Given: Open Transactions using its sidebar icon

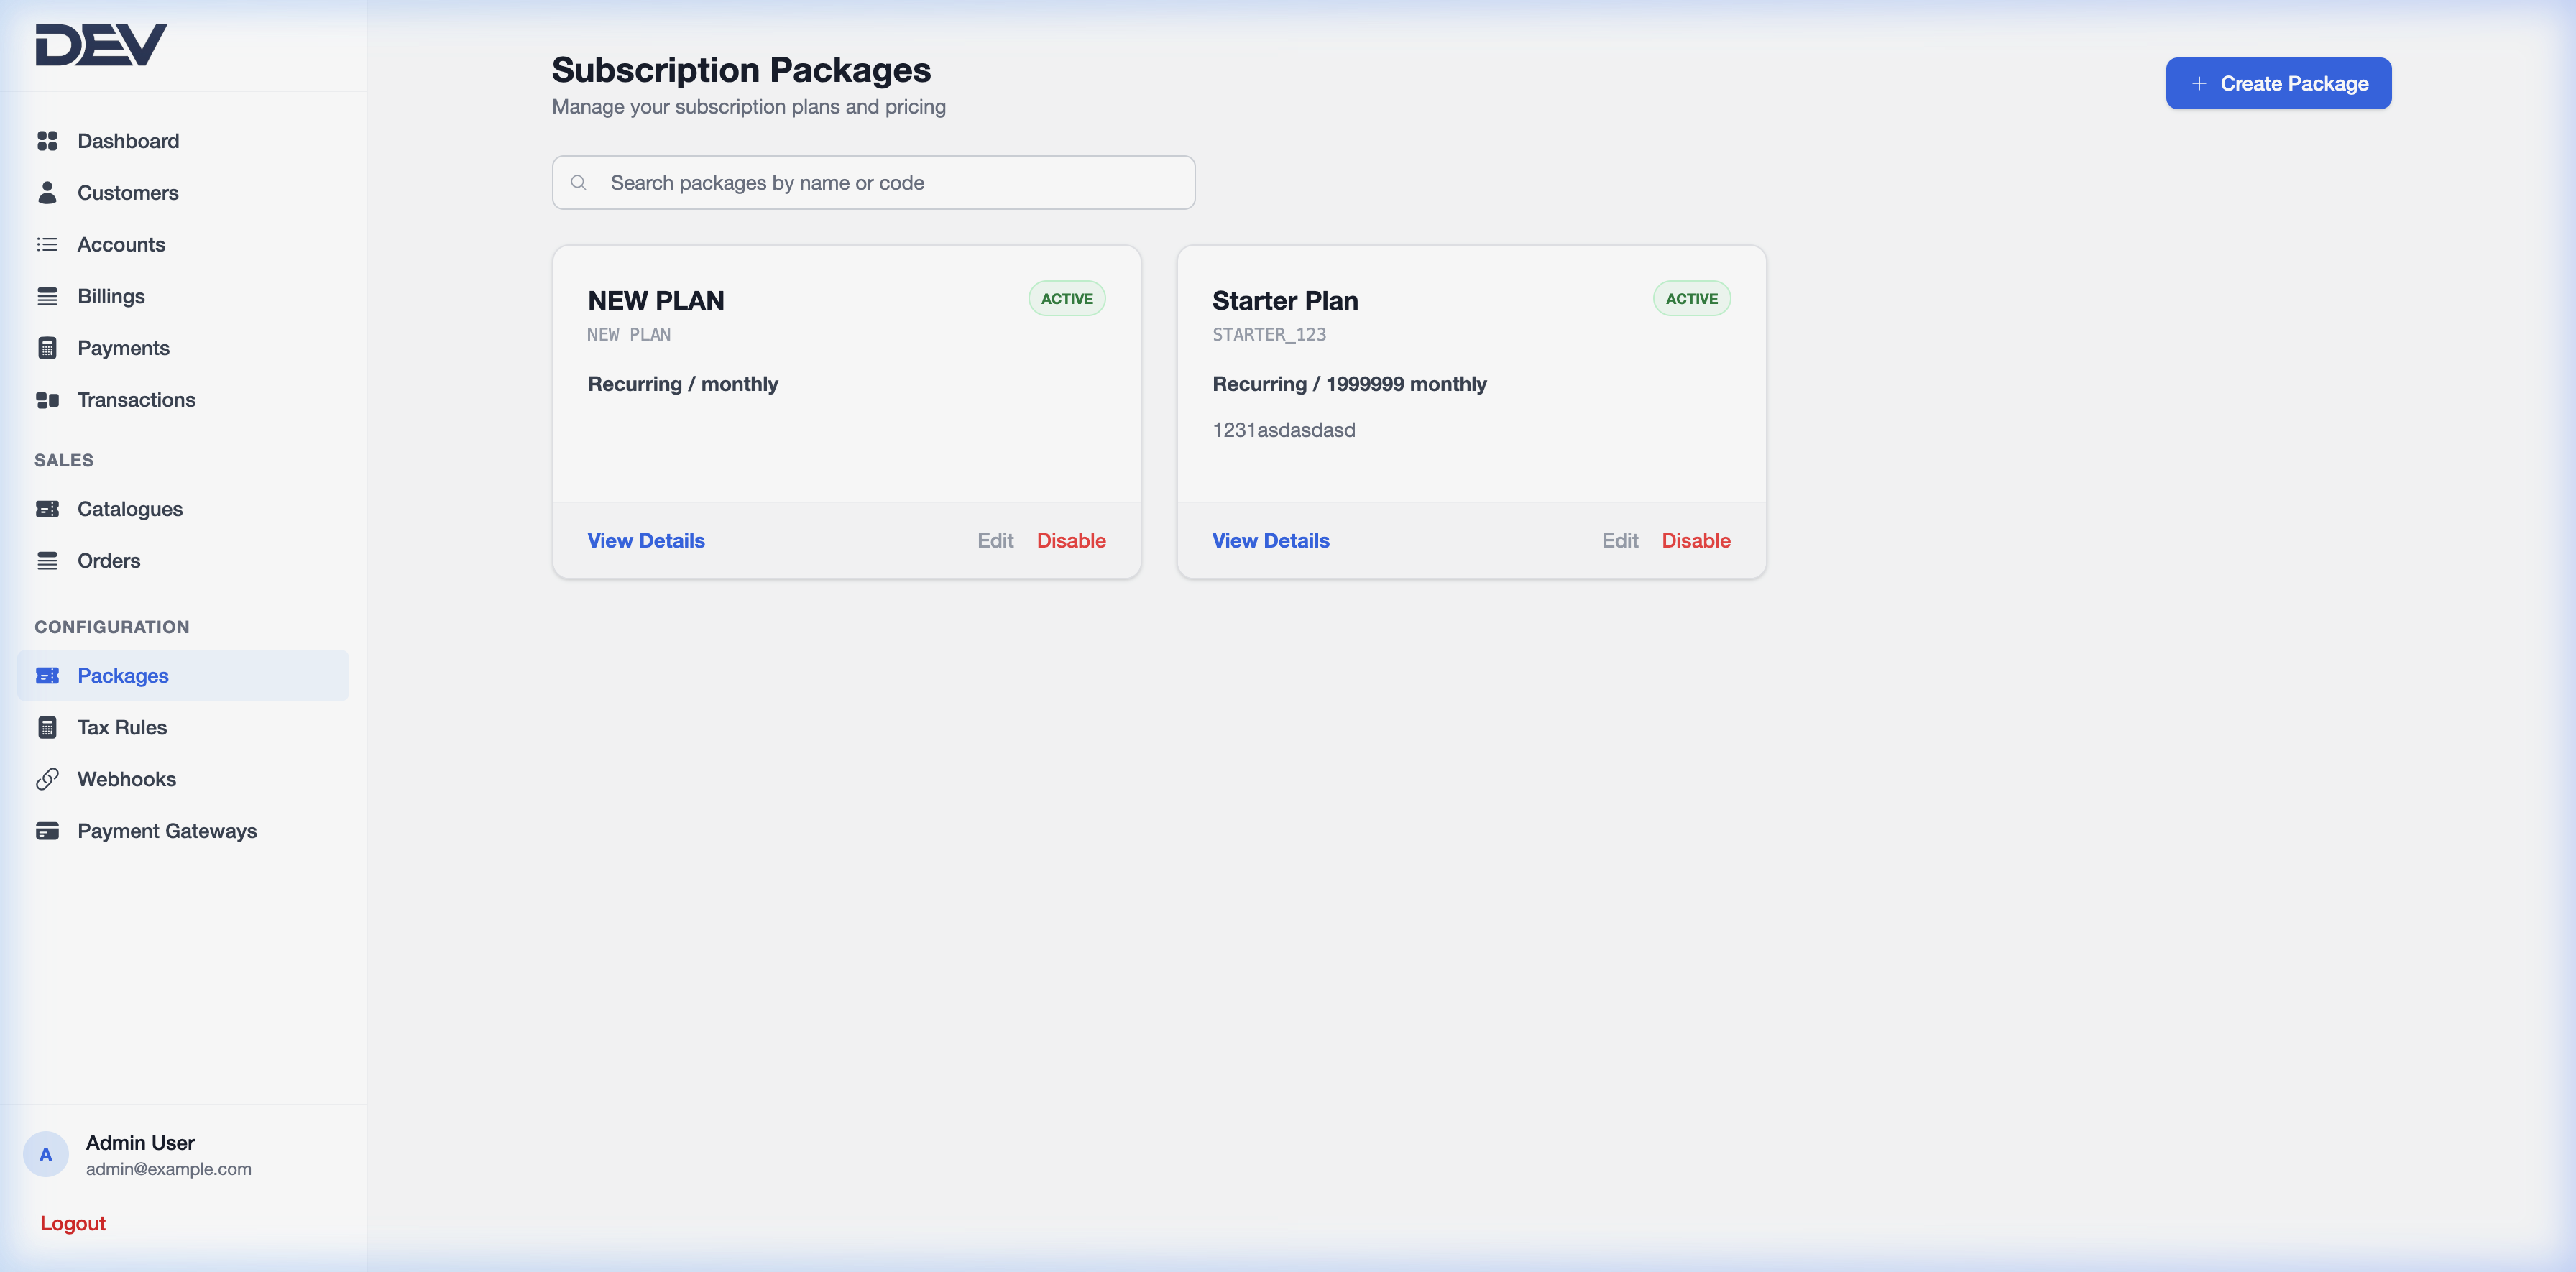Looking at the screenshot, I should click(48, 399).
